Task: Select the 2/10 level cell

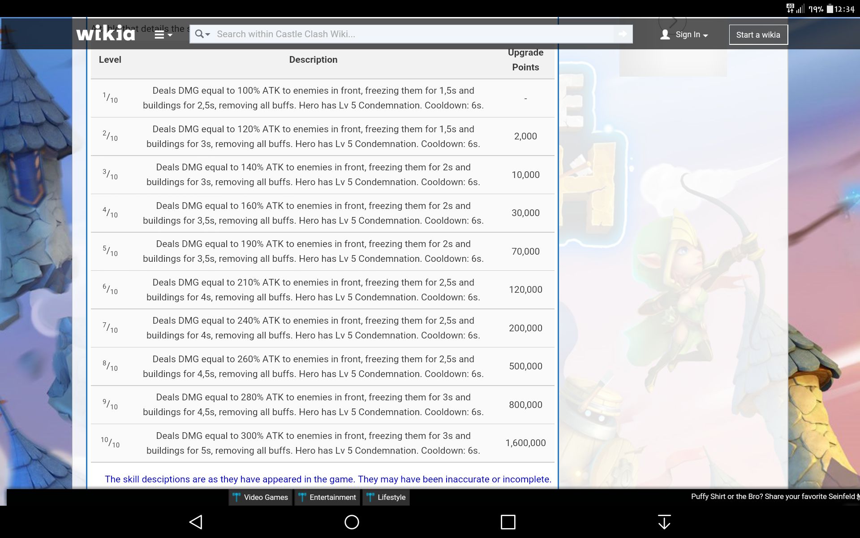Action: tap(110, 136)
